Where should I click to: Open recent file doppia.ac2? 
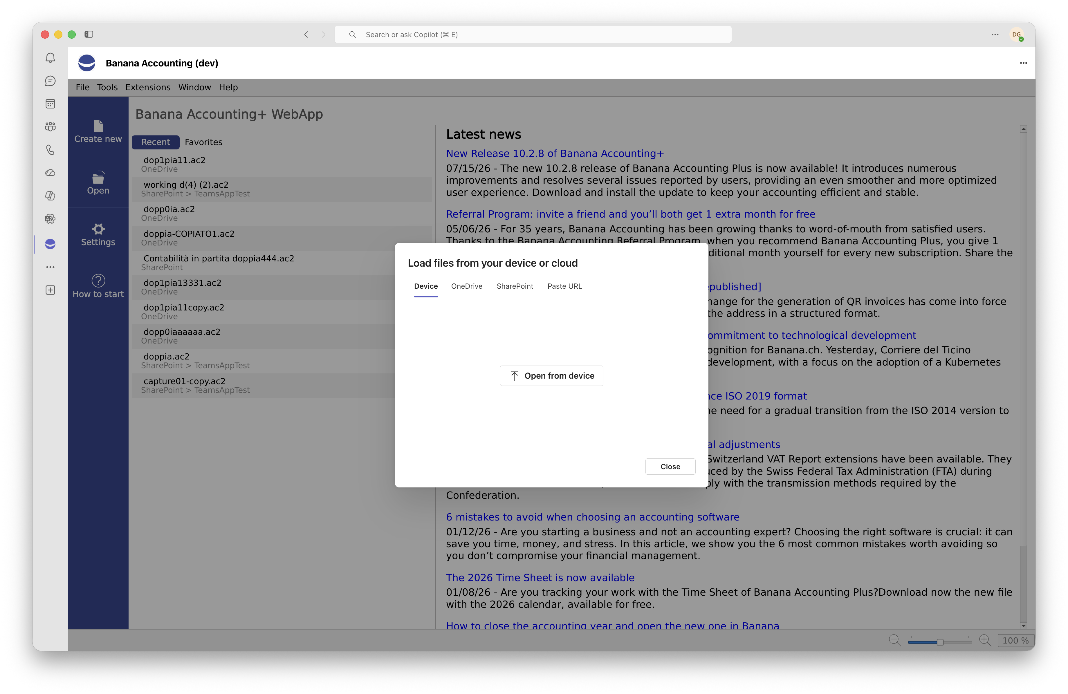[264, 361]
